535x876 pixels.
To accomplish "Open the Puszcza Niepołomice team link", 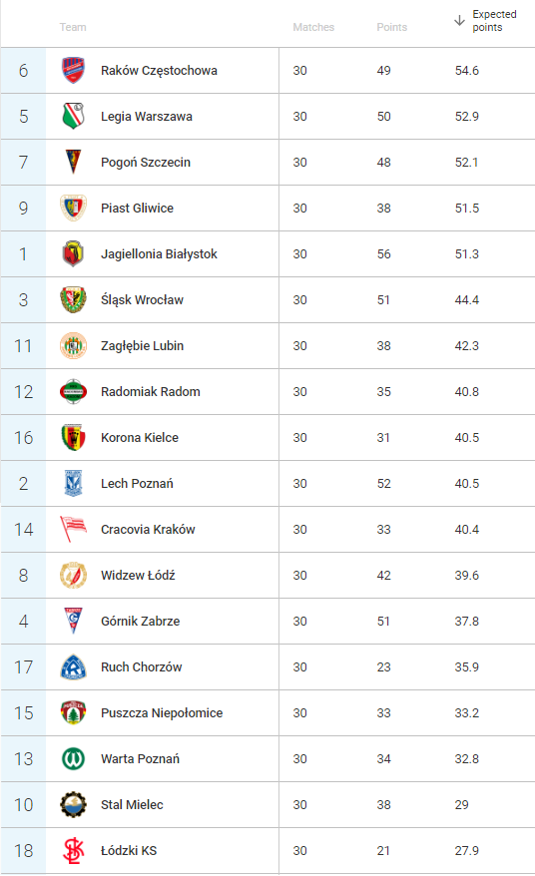I will tap(162, 712).
